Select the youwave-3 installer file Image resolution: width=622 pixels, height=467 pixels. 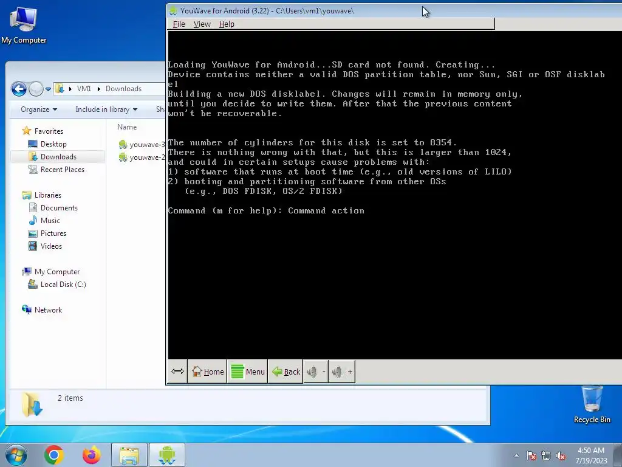(142, 145)
